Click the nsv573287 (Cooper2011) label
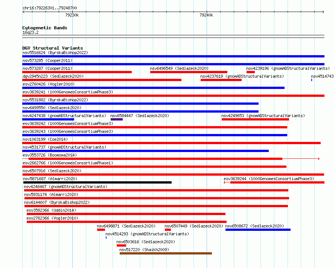The width and height of the screenshot is (335, 268). 47,68
